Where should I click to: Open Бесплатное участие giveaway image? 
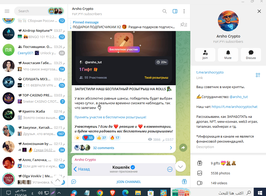[124, 49]
